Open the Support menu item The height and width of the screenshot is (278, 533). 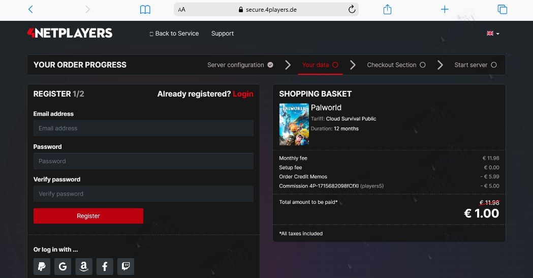click(223, 34)
